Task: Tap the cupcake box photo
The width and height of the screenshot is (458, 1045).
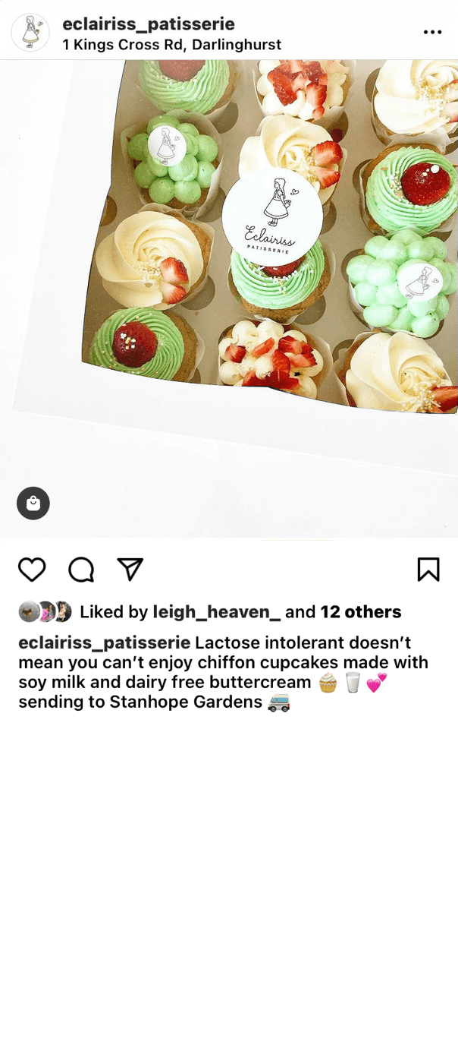Action: tap(229, 298)
